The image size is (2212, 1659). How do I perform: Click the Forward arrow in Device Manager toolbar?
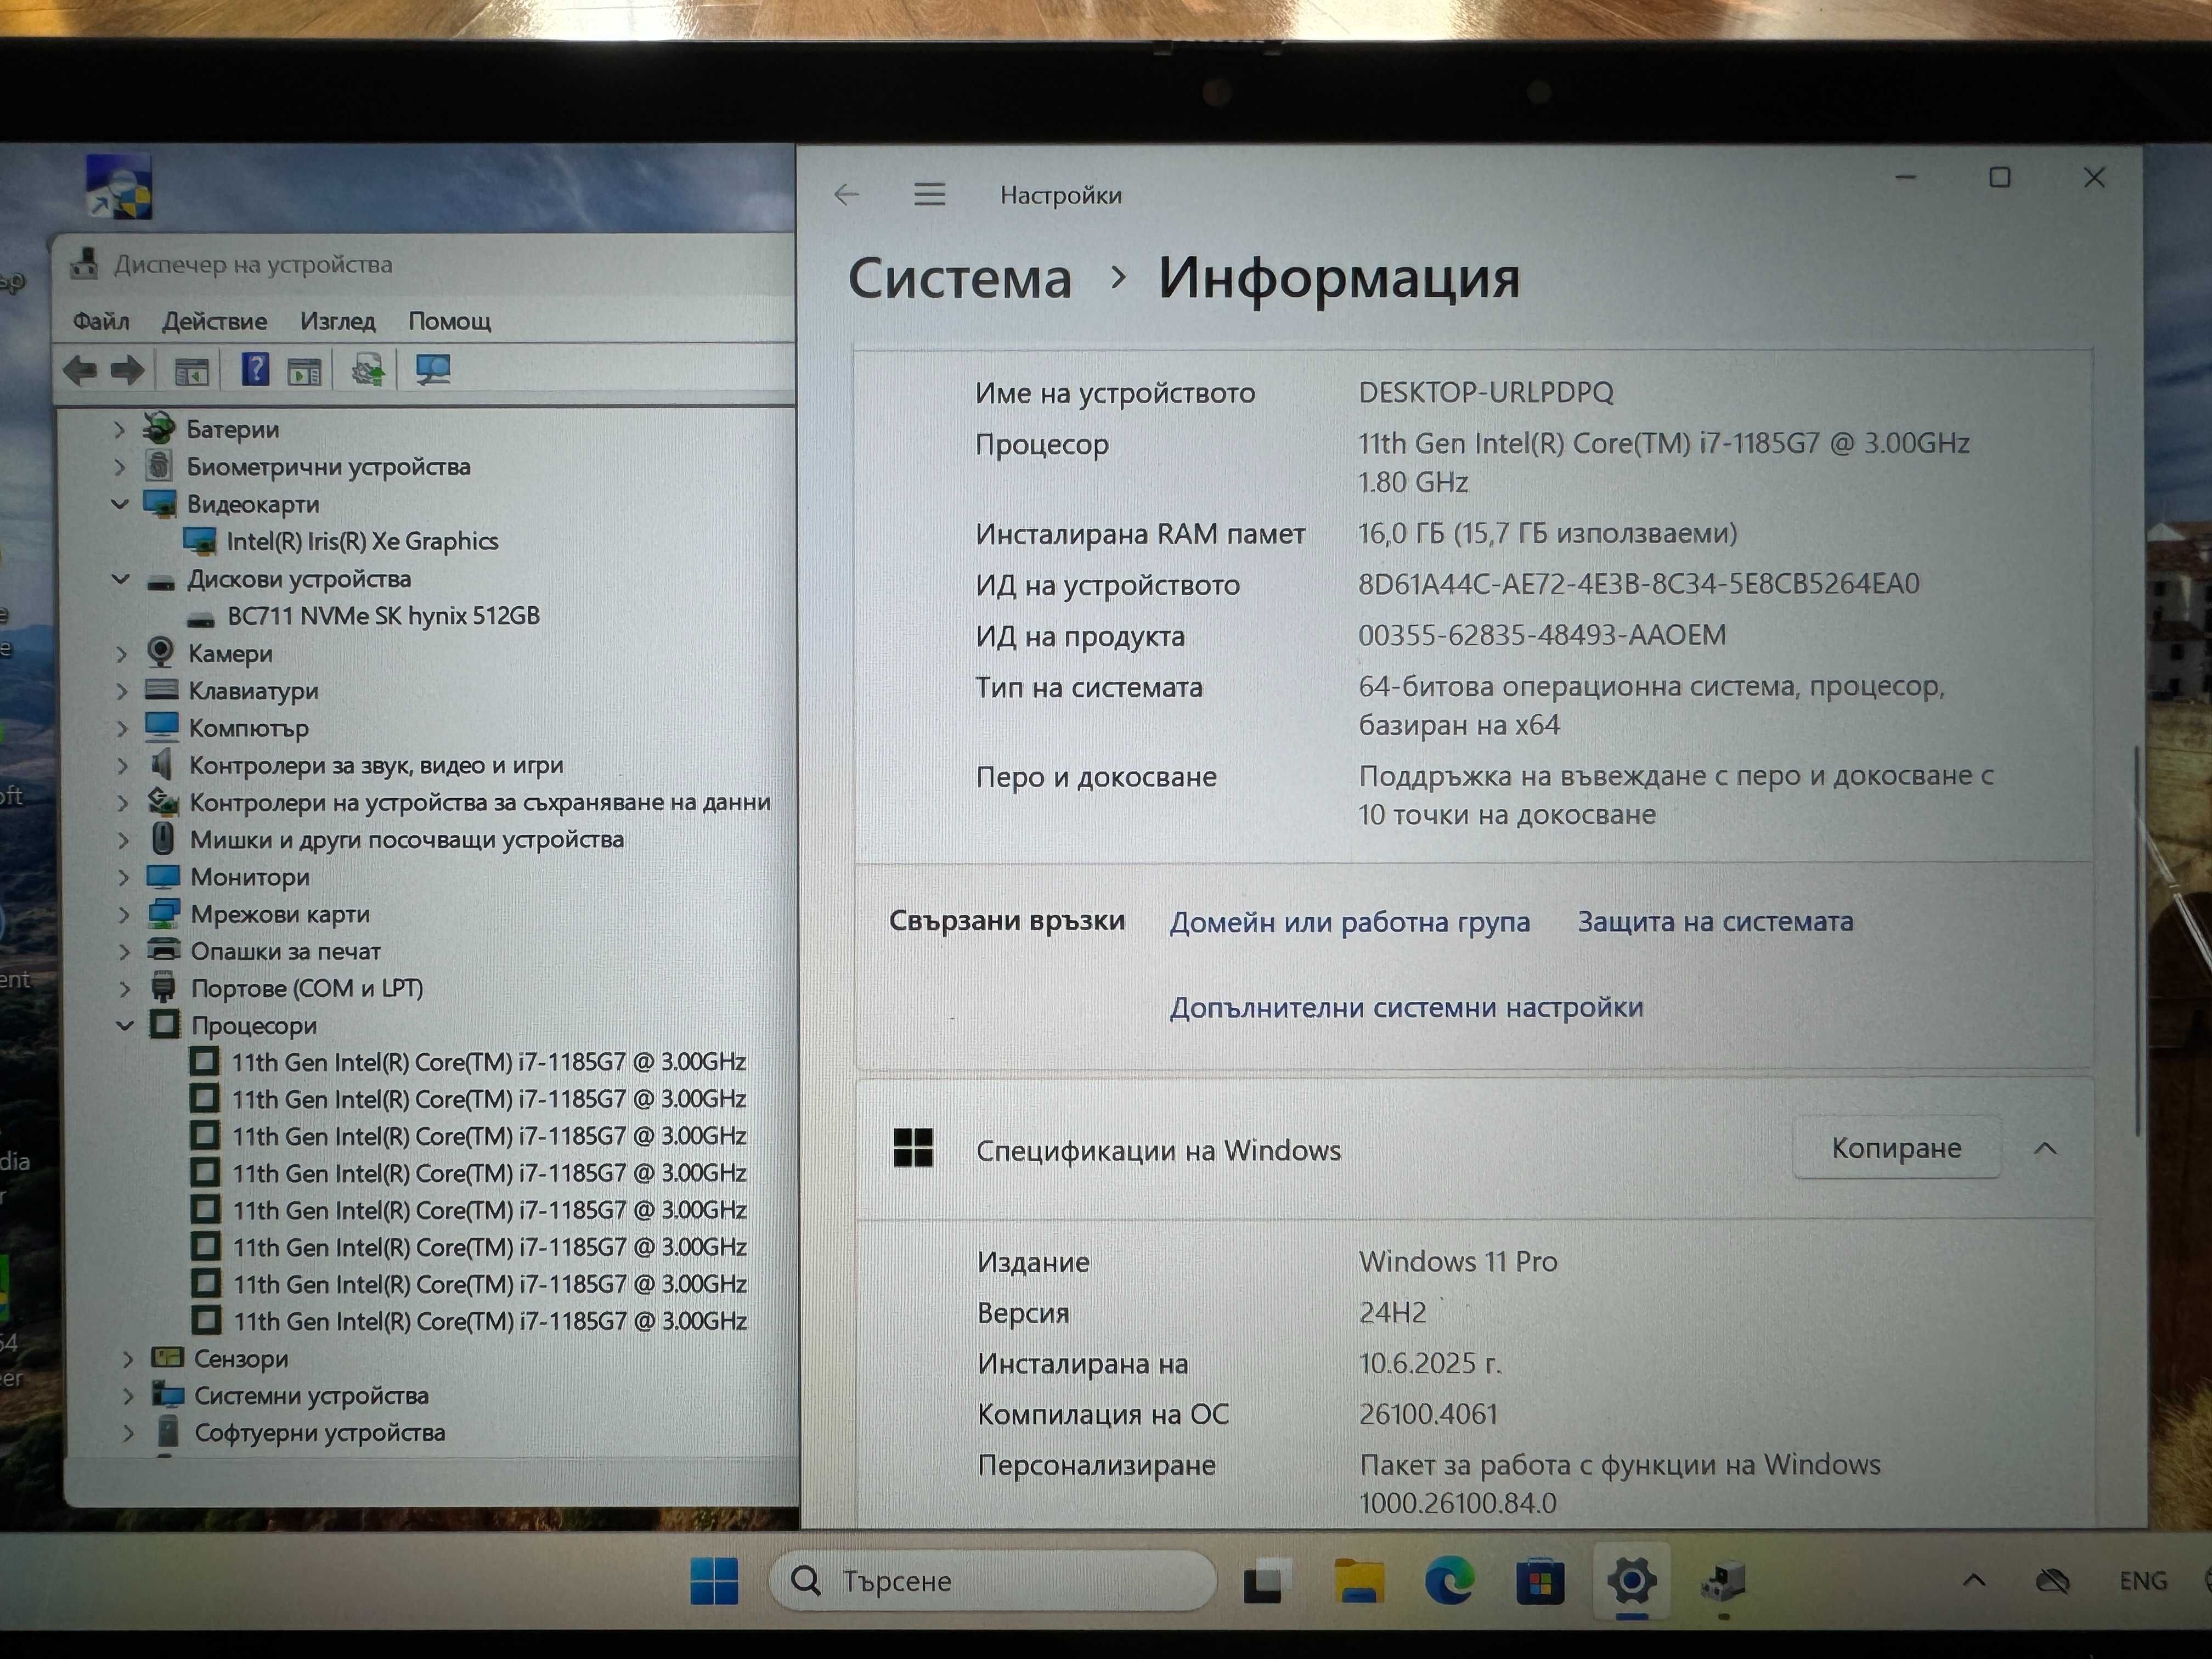[x=127, y=371]
